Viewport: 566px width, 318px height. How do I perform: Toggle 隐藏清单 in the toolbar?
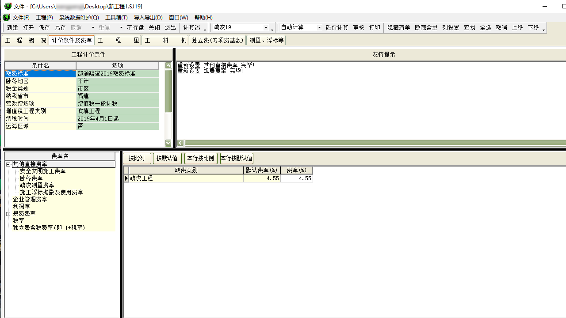click(398, 27)
